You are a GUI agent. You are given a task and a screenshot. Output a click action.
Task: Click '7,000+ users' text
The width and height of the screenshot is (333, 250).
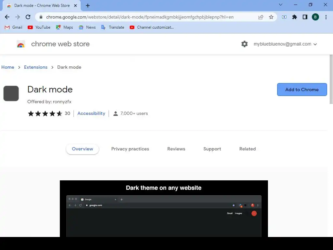tap(134, 113)
